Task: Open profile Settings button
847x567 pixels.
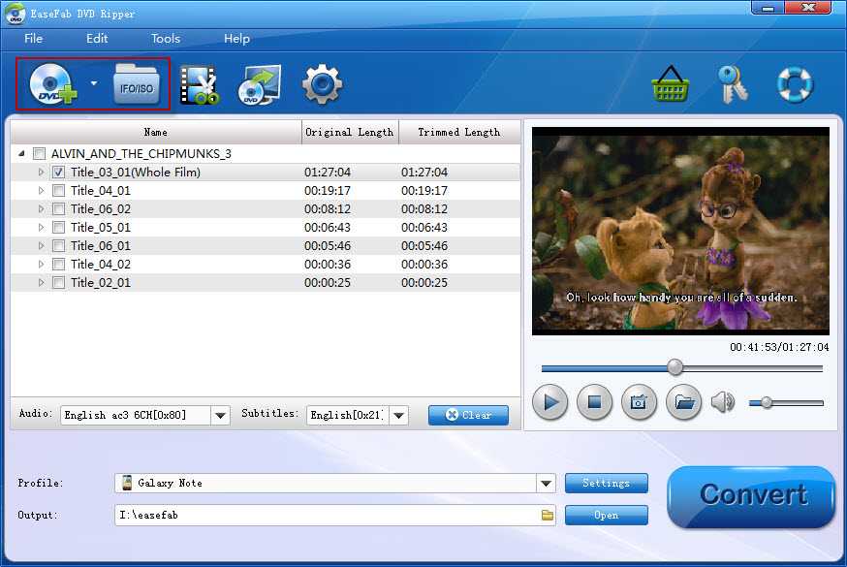Action: pyautogui.click(x=606, y=484)
